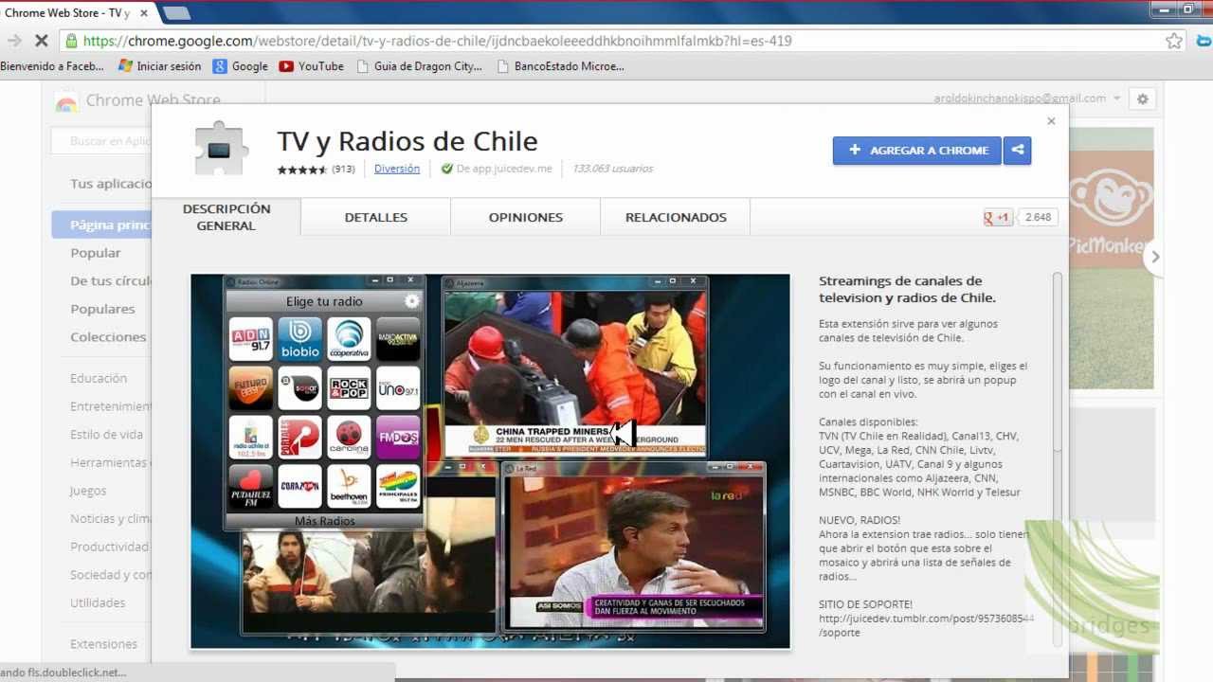Click the Radioactiva radio logo

398,339
